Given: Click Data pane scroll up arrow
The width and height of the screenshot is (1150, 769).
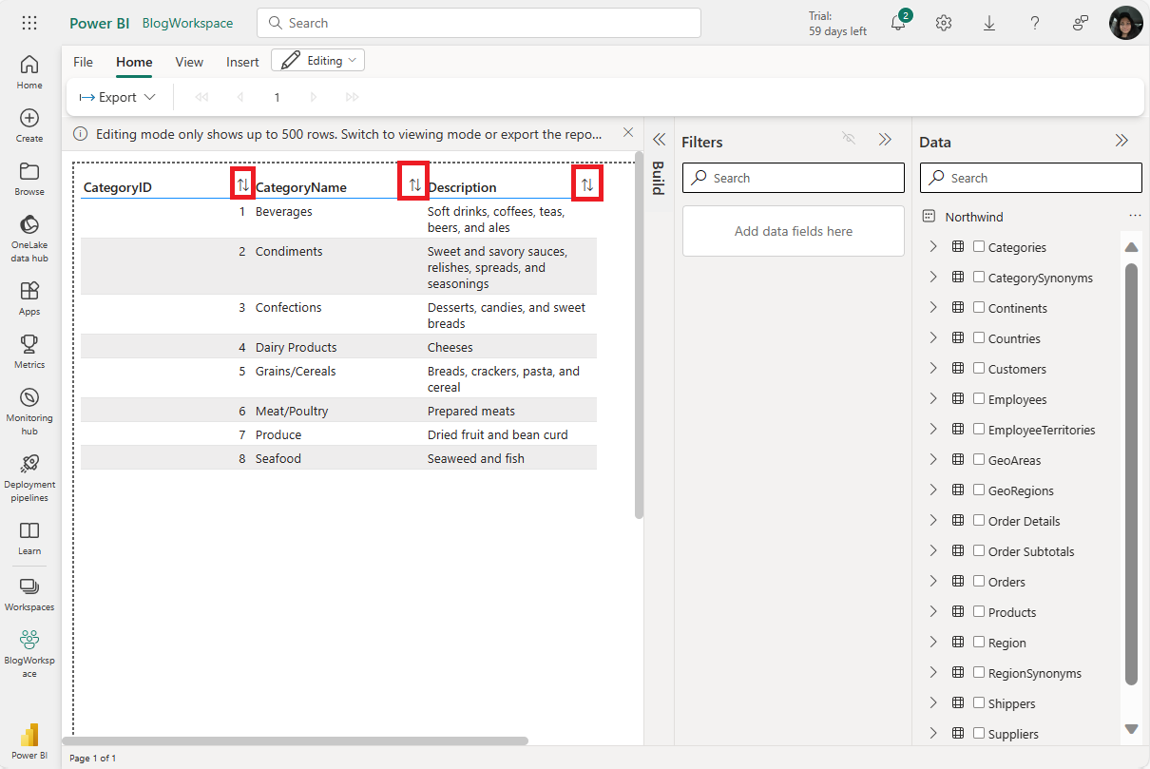Looking at the screenshot, I should pyautogui.click(x=1131, y=247).
